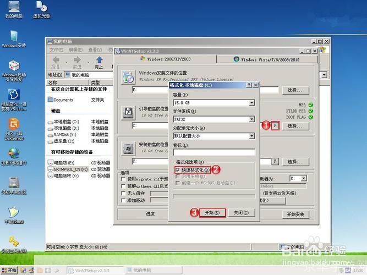Switch to WinNTSetup v2.3.3 taskbar button
The width and height of the screenshot is (367, 275).
coord(95,271)
